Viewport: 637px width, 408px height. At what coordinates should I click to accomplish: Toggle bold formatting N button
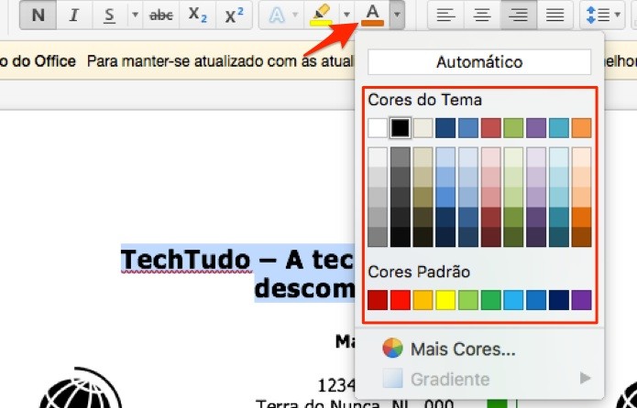click(x=38, y=15)
